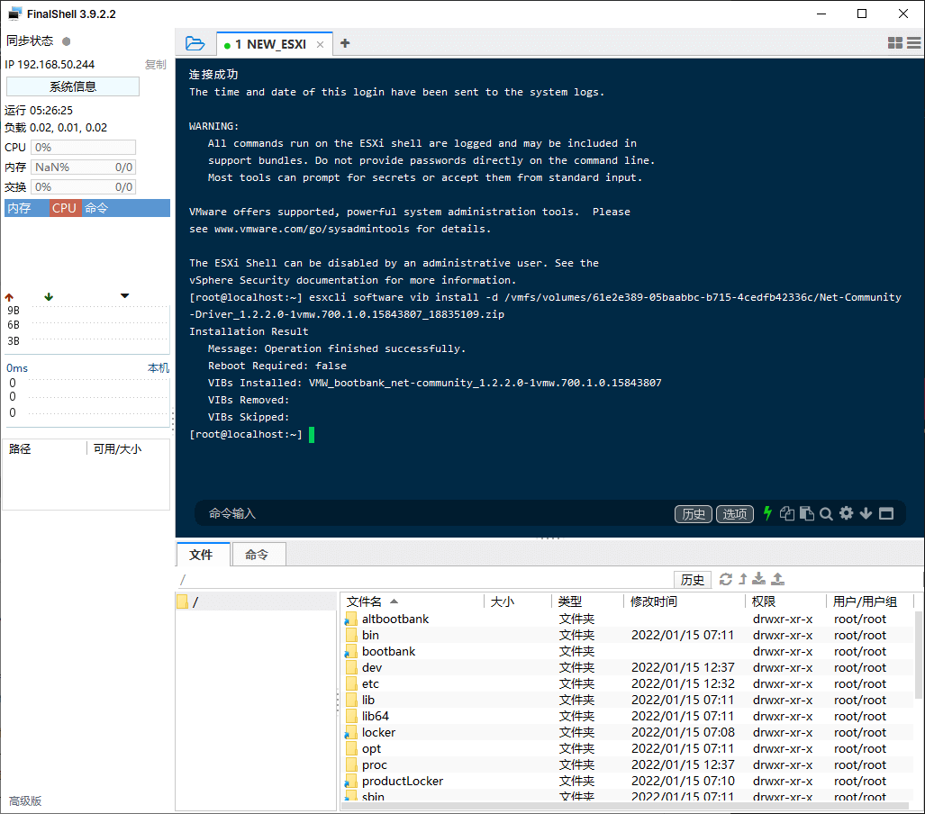Screen dimensions: 925x814
Task: Click the 复制 link next to IP
Action: pos(156,65)
